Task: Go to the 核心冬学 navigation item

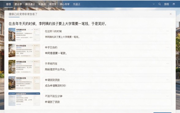Action: (x=65, y=4)
